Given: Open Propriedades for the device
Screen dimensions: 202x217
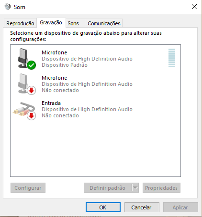Looking at the screenshot, I should 161,188.
